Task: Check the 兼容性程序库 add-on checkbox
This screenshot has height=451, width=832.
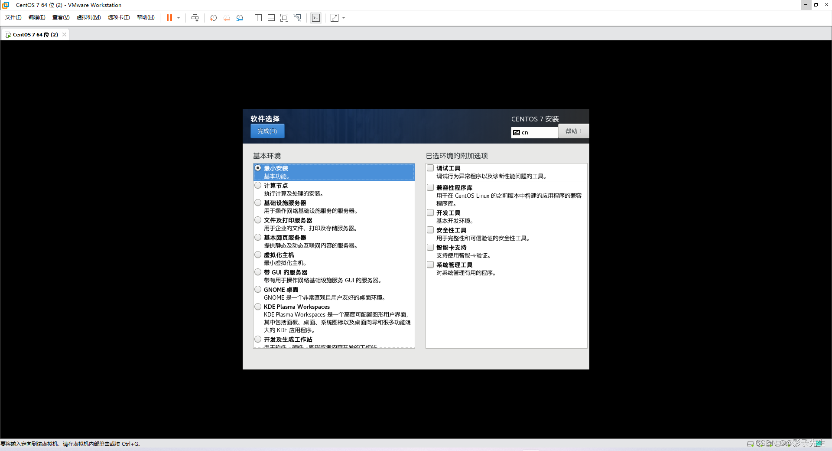Action: point(430,187)
